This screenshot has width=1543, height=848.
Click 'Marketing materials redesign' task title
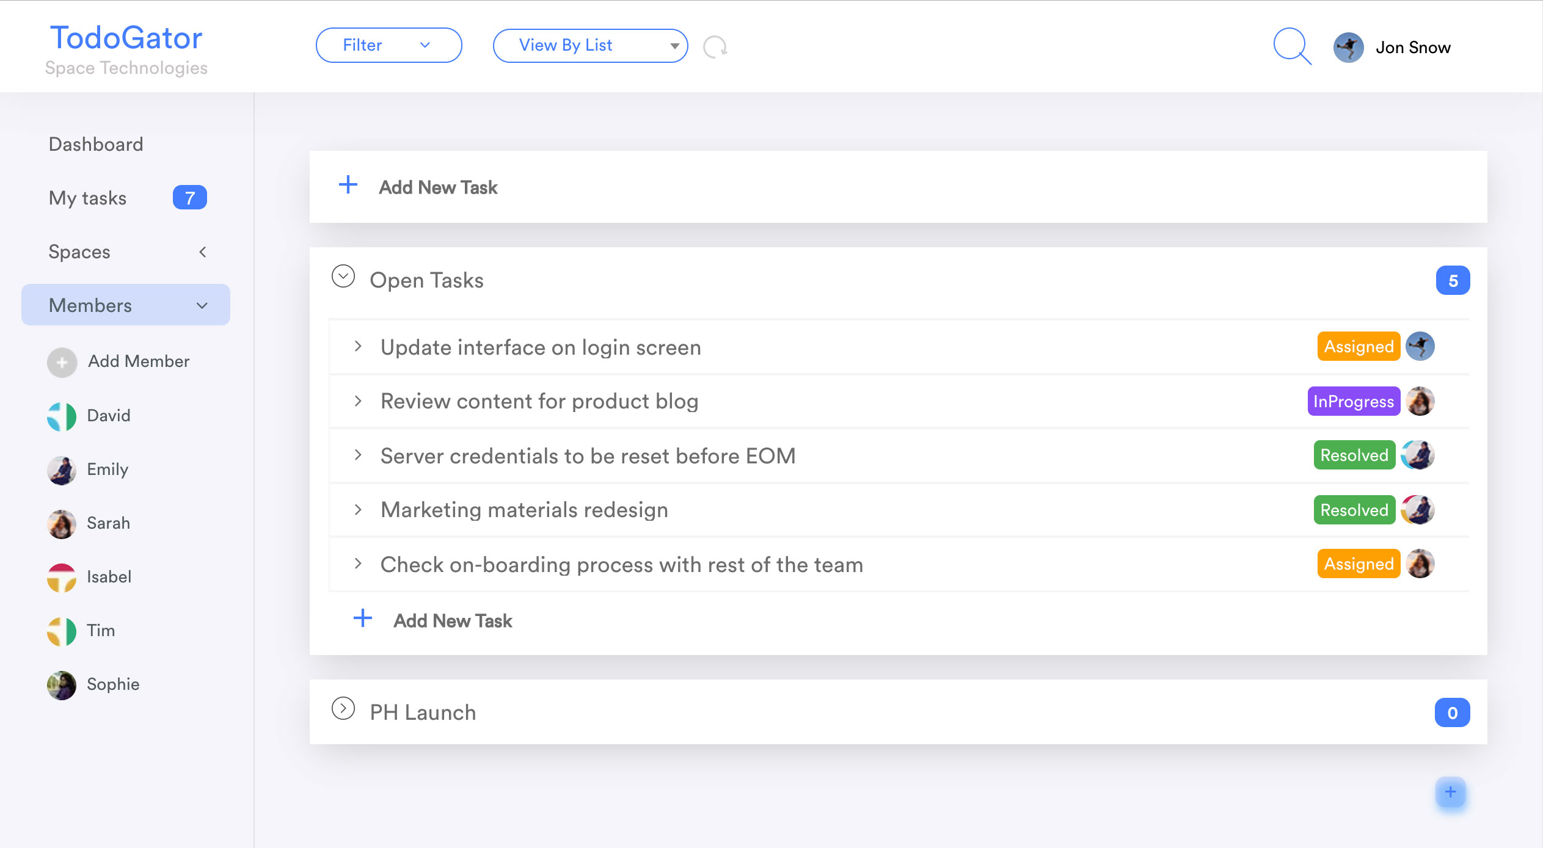coord(524,510)
